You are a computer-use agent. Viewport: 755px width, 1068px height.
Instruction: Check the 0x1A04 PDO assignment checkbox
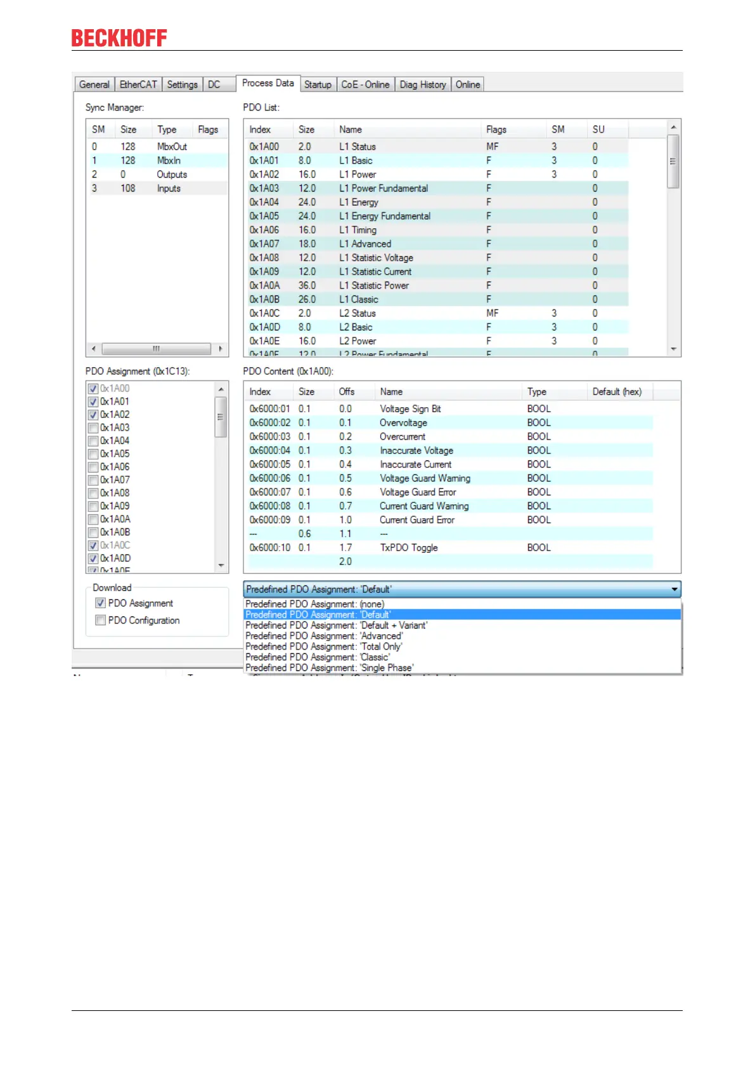coord(93,441)
